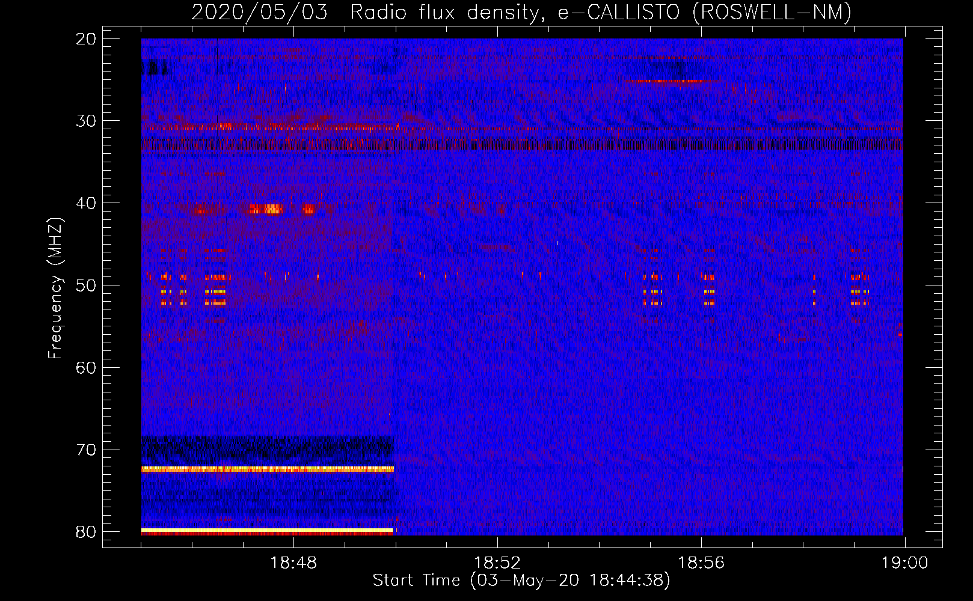This screenshot has height=601, width=973.
Task: Click the plot title "2020/05/03 Radio flux density, e-CALLISTO (ROSWELL-NM)"
Action: click(521, 12)
